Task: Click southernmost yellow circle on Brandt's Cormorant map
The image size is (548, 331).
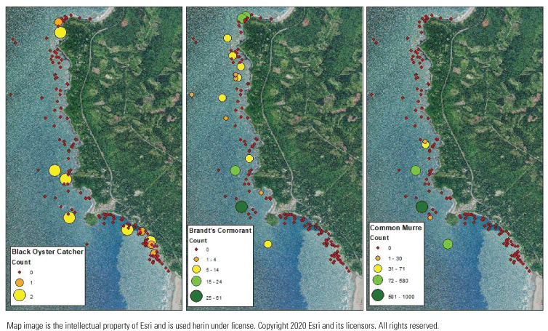Action: click(x=267, y=244)
